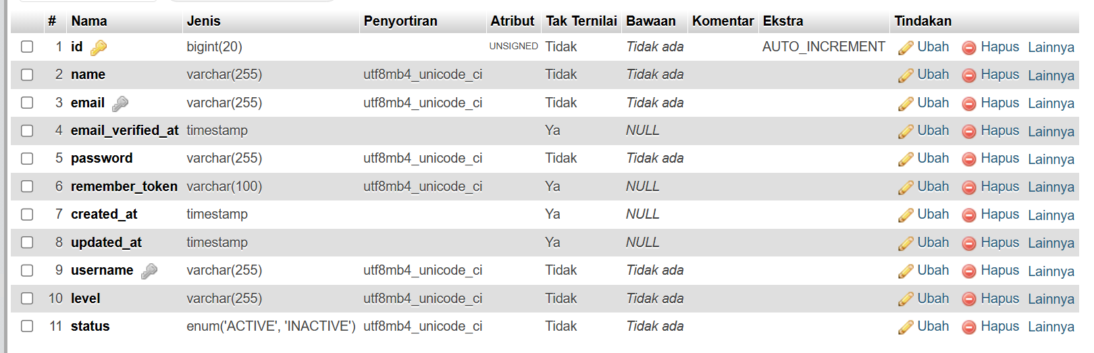This screenshot has height=353, width=1094.
Task: Click the gold primary key icon beside id
Action: click(x=99, y=47)
